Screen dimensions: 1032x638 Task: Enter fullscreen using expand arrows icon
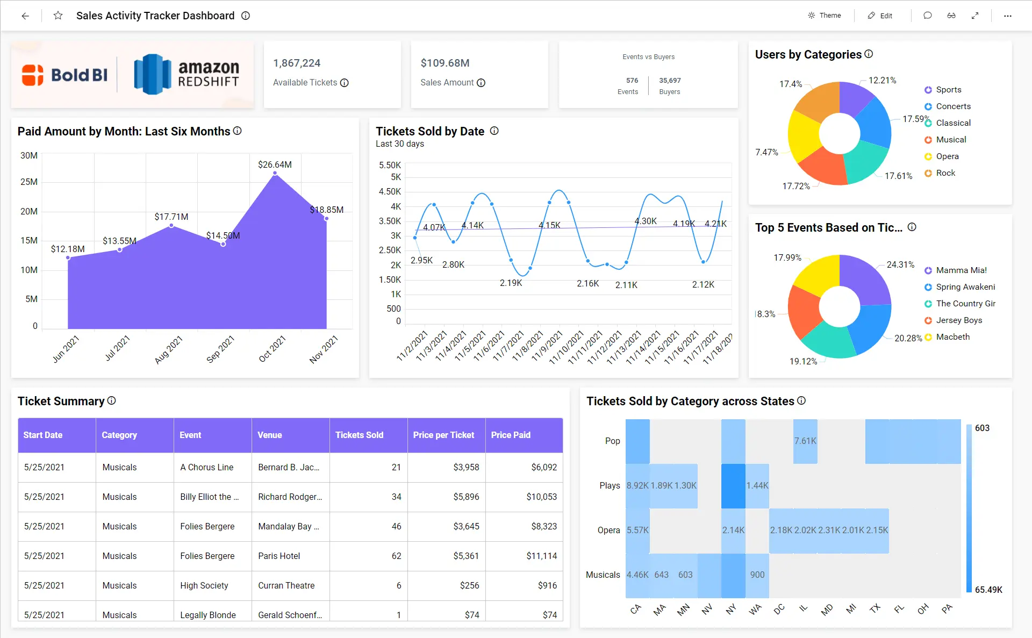974,16
